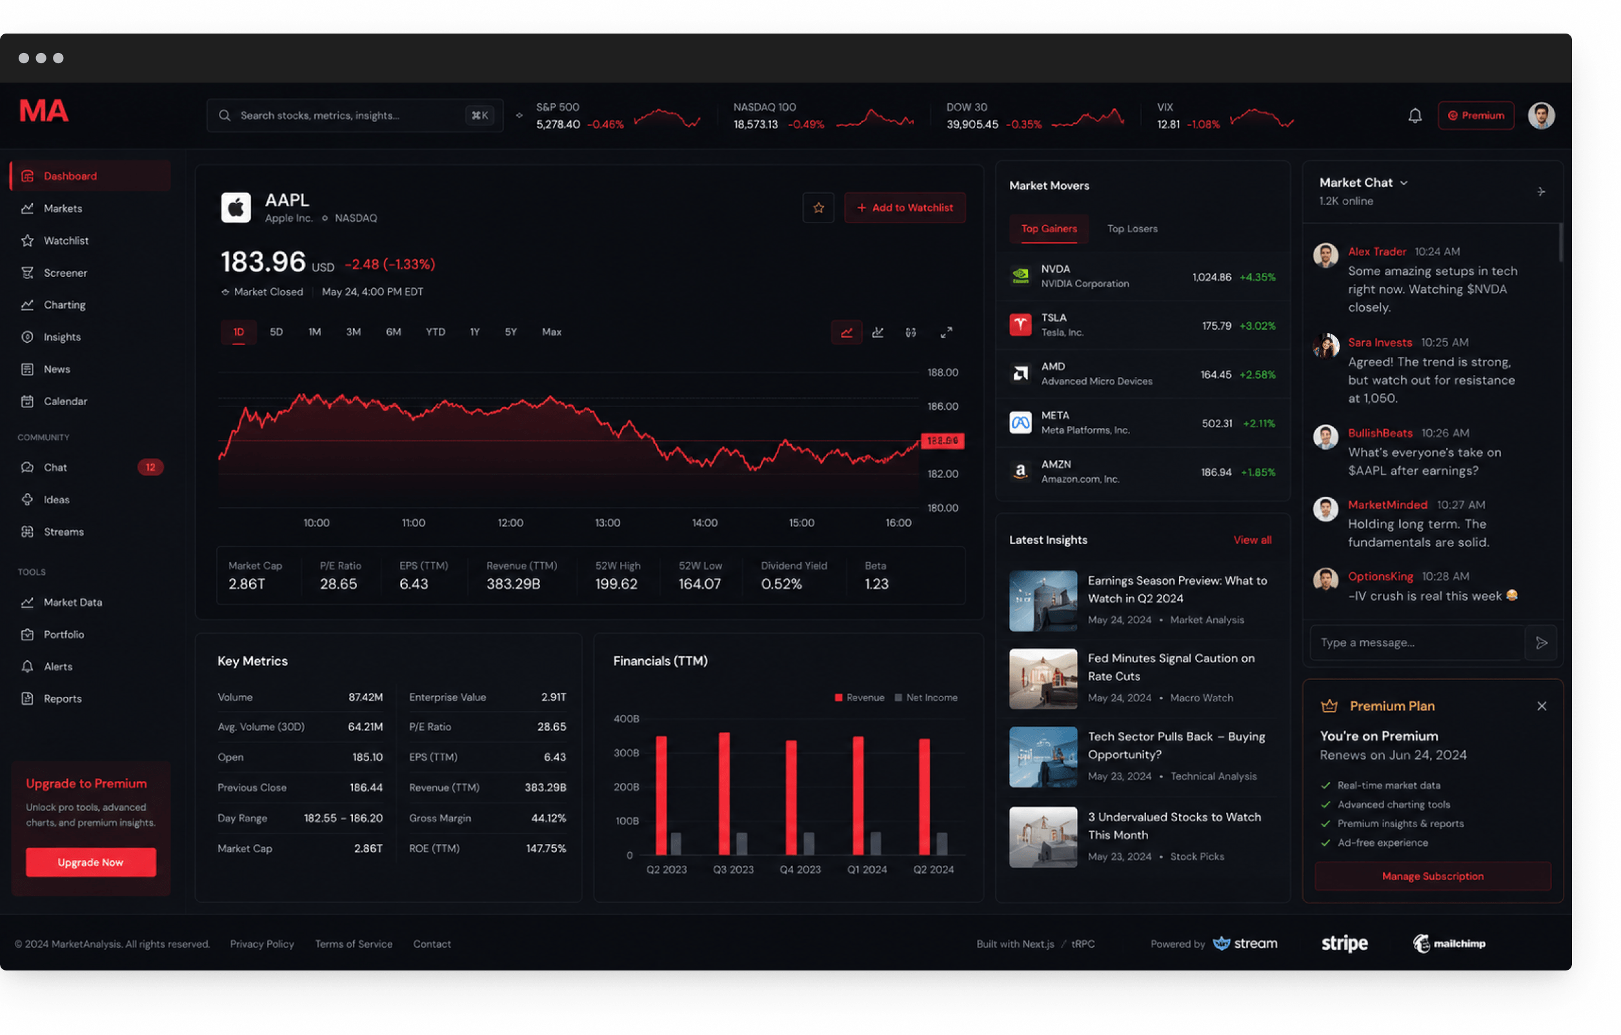Open NVDA row in Market Movers

click(x=1142, y=277)
